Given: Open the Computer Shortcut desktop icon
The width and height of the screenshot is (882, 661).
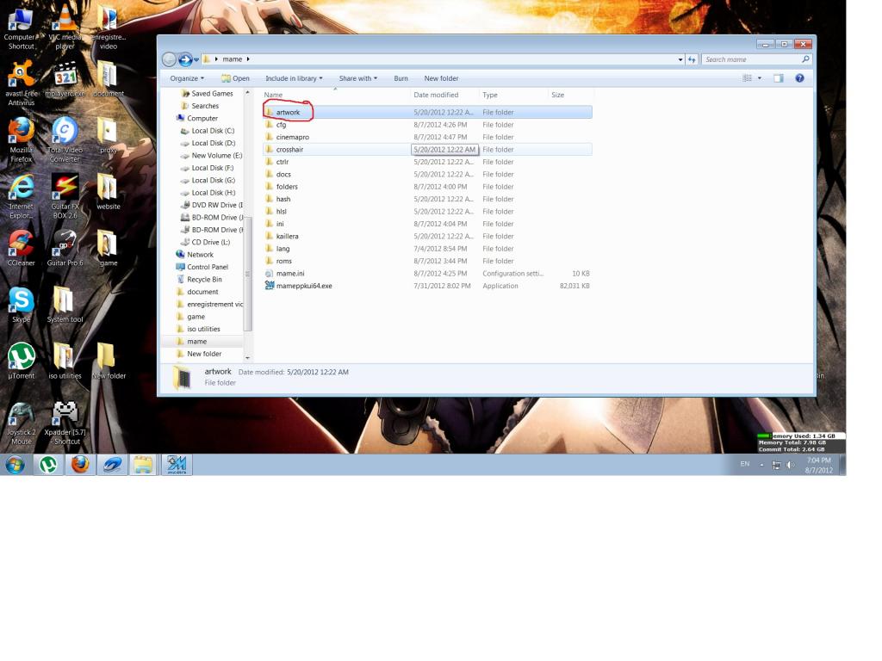Looking at the screenshot, I should tap(22, 27).
